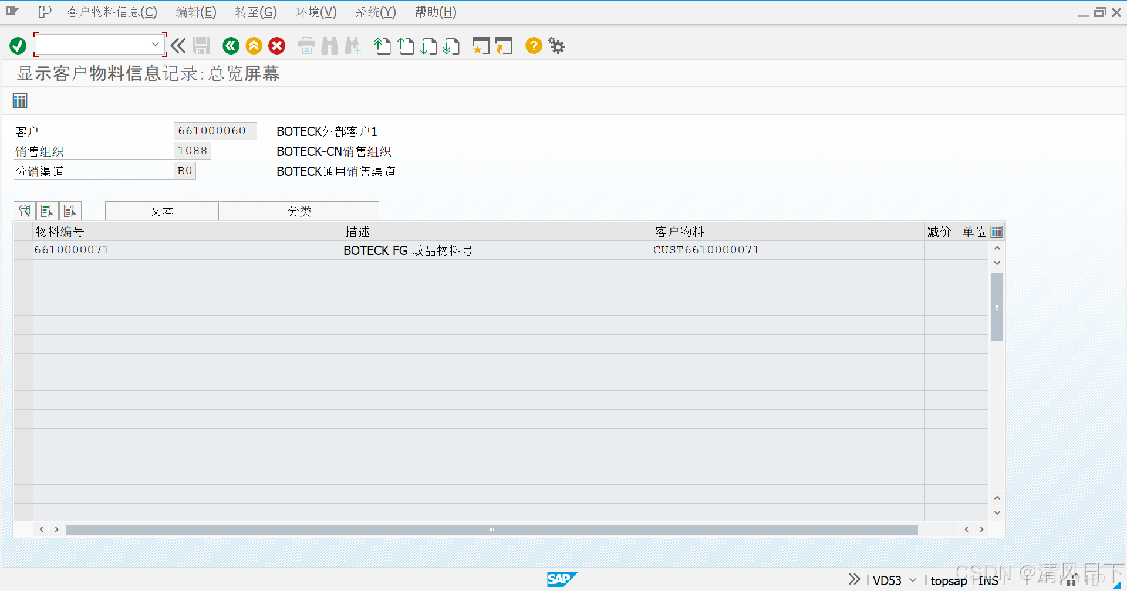Click the 文本 button

click(161, 210)
